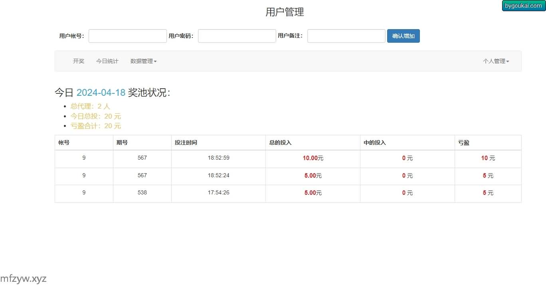Click the 2024-04-18 date text

[101, 93]
